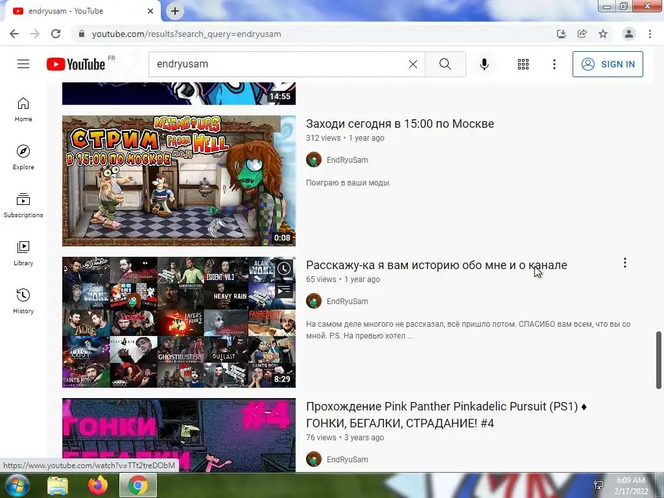Open Chrome's three-dot menu
Image resolution: width=664 pixels, height=498 pixels.
pos(650,34)
